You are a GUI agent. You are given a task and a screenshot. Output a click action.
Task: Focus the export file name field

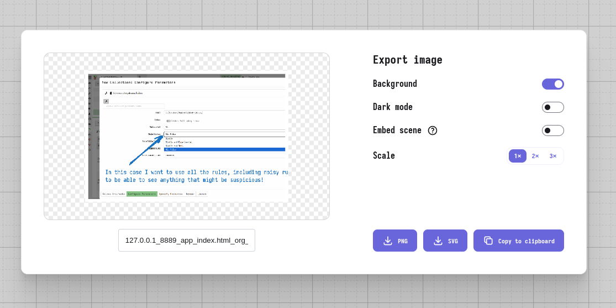(x=187, y=241)
